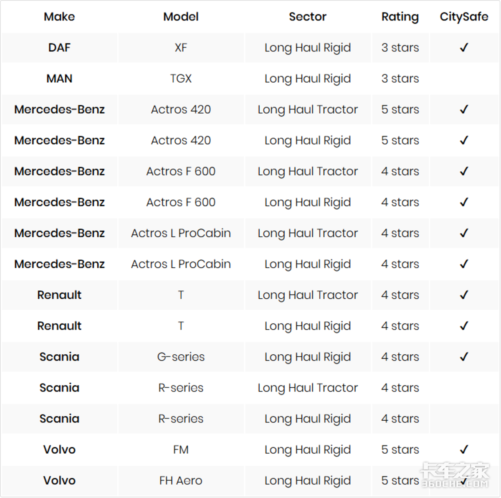Click the checkmark for Actros 420 Long Haul Rigid
The image size is (501, 498).
[464, 140]
